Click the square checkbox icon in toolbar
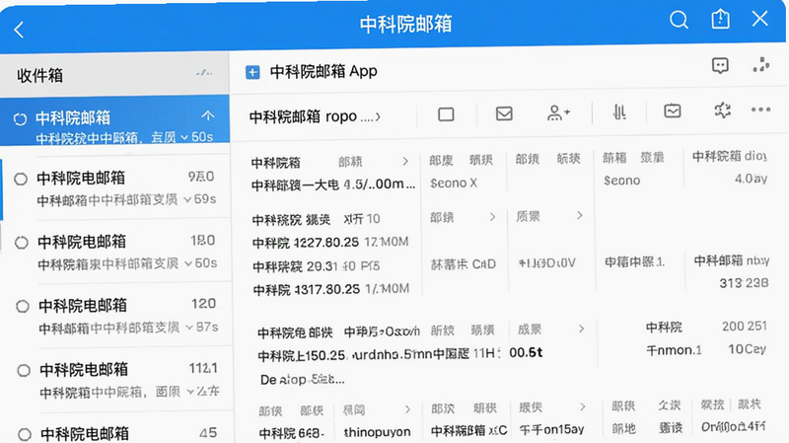This screenshot has width=789, height=443. pos(446,114)
